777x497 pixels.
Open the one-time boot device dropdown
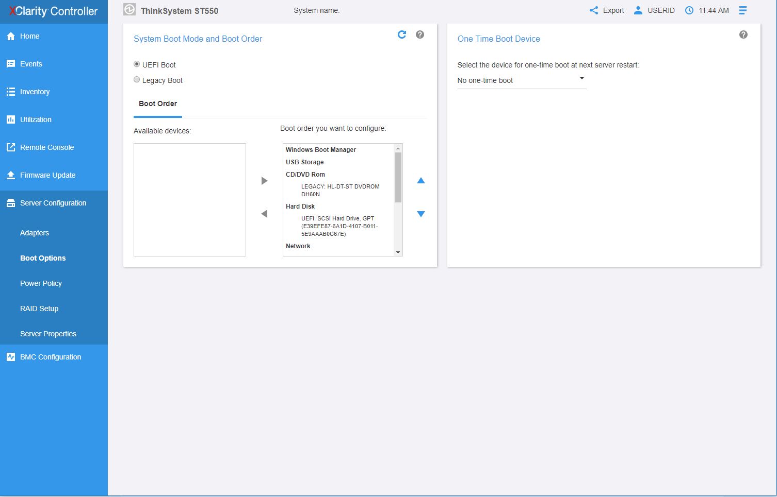(x=522, y=80)
